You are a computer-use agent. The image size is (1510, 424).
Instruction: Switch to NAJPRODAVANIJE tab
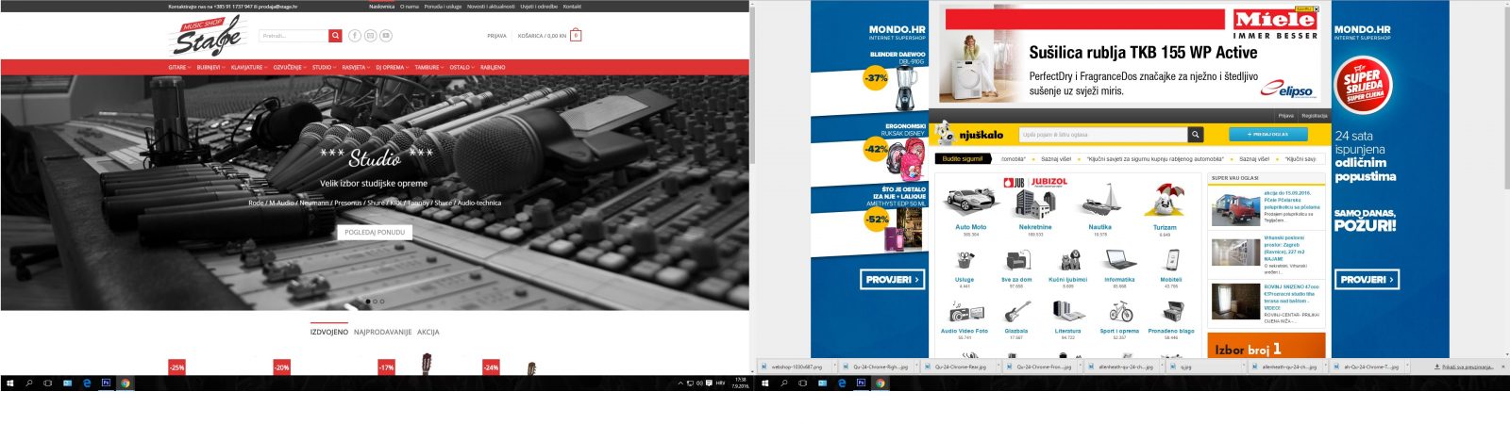383,332
